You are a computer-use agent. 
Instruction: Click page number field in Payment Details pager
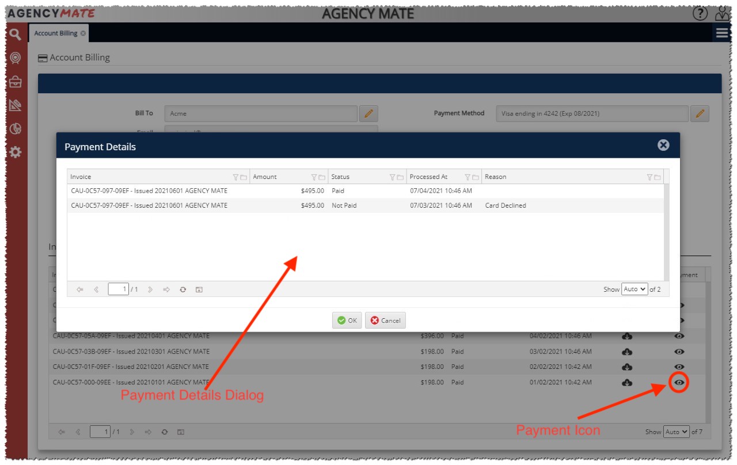point(118,289)
